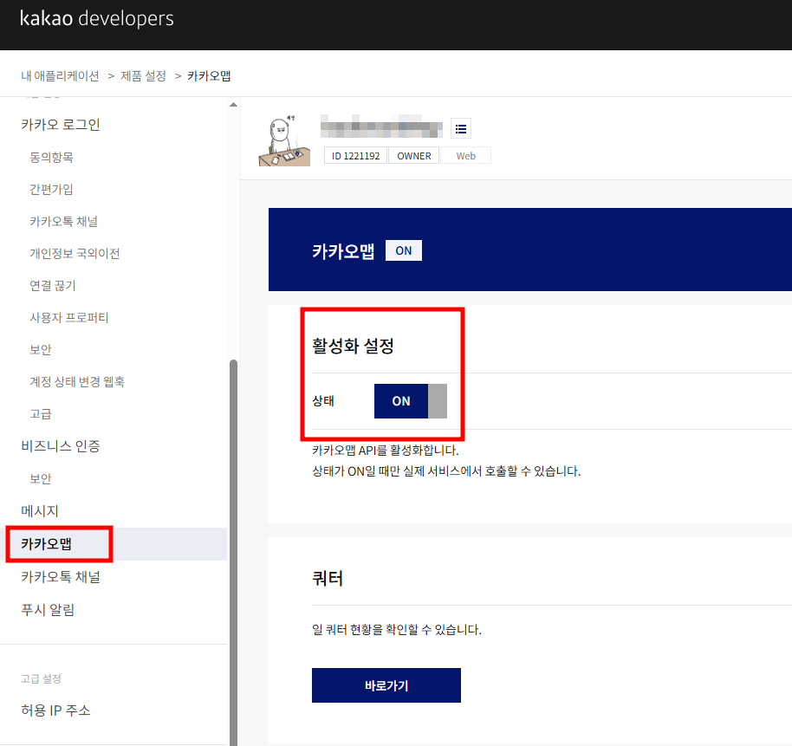Select 메시지 in sidebar

click(39, 511)
